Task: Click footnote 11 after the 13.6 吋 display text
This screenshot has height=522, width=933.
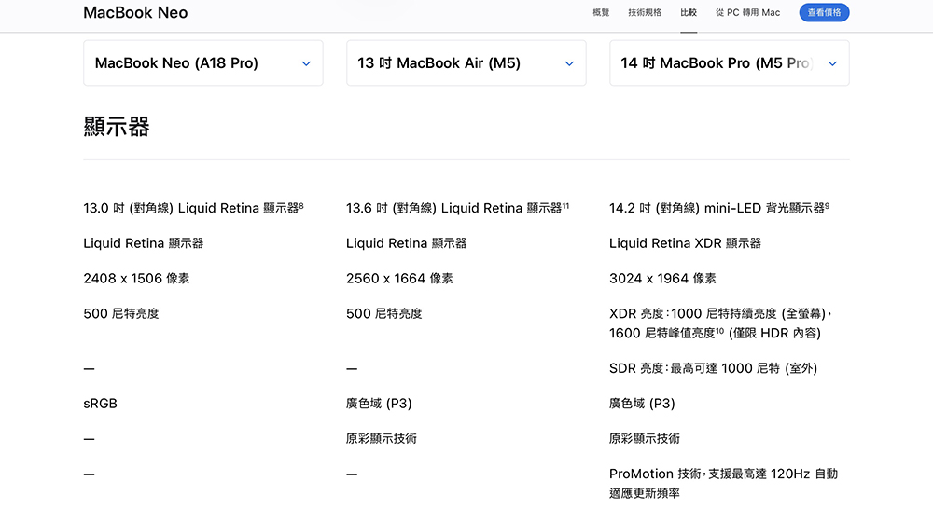Action: point(566,205)
